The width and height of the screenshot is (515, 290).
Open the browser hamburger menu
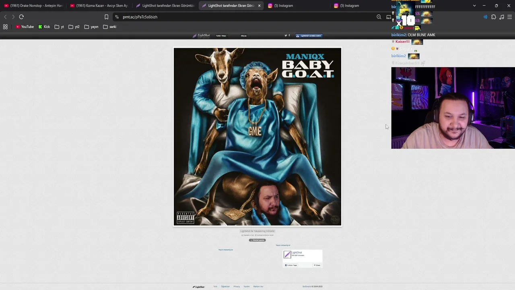pos(509,17)
